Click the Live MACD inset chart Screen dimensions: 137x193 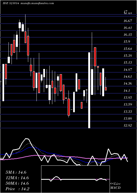tap(75, 179)
